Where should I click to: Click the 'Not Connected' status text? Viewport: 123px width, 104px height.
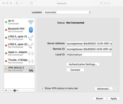coord(75,23)
